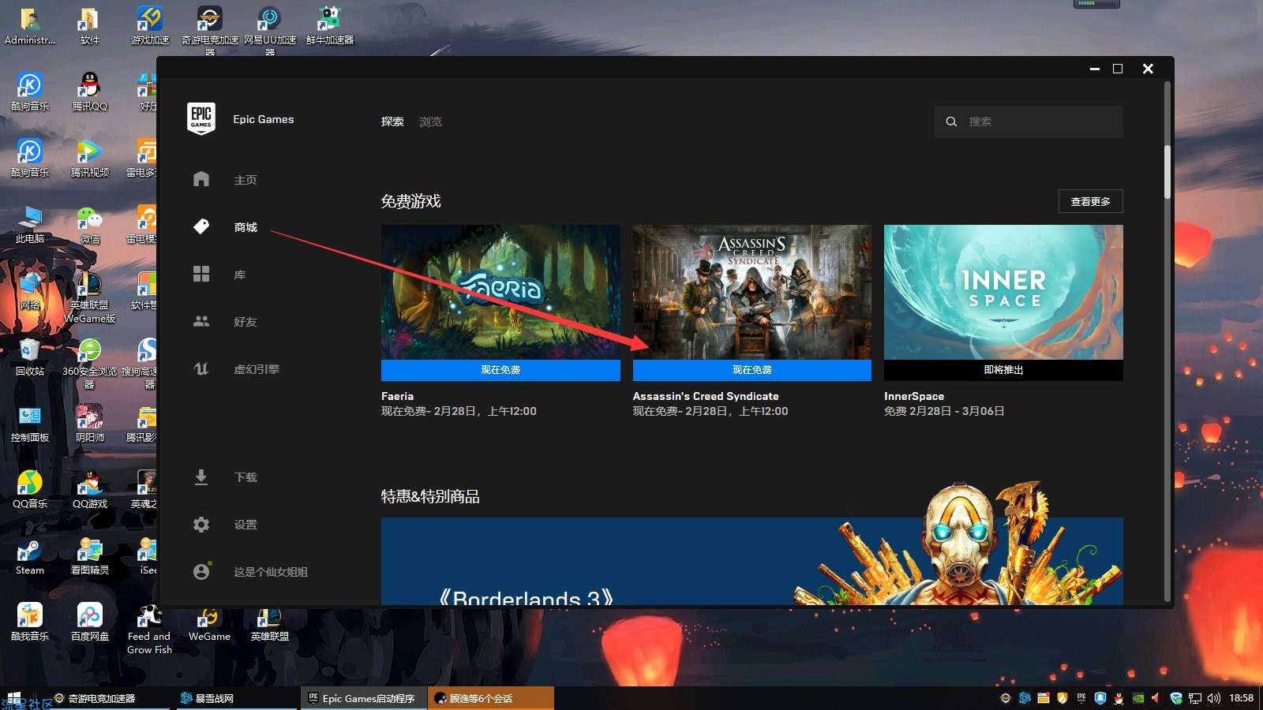Select the 控制面板 desktop icon
The width and height of the screenshot is (1263, 710).
30,423
